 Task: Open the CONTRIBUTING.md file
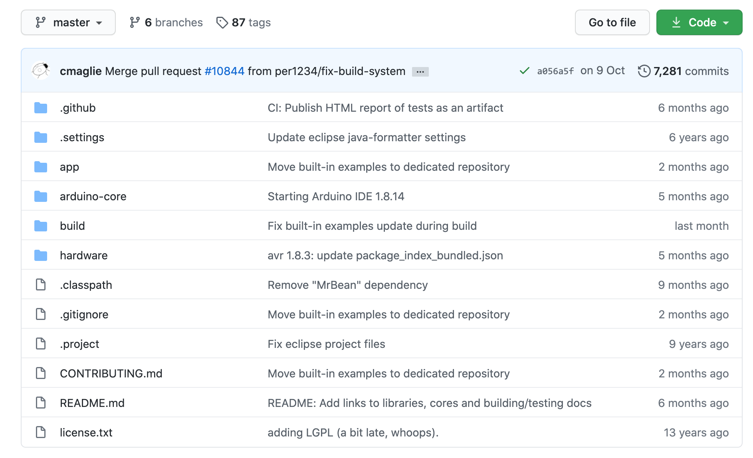(x=111, y=373)
